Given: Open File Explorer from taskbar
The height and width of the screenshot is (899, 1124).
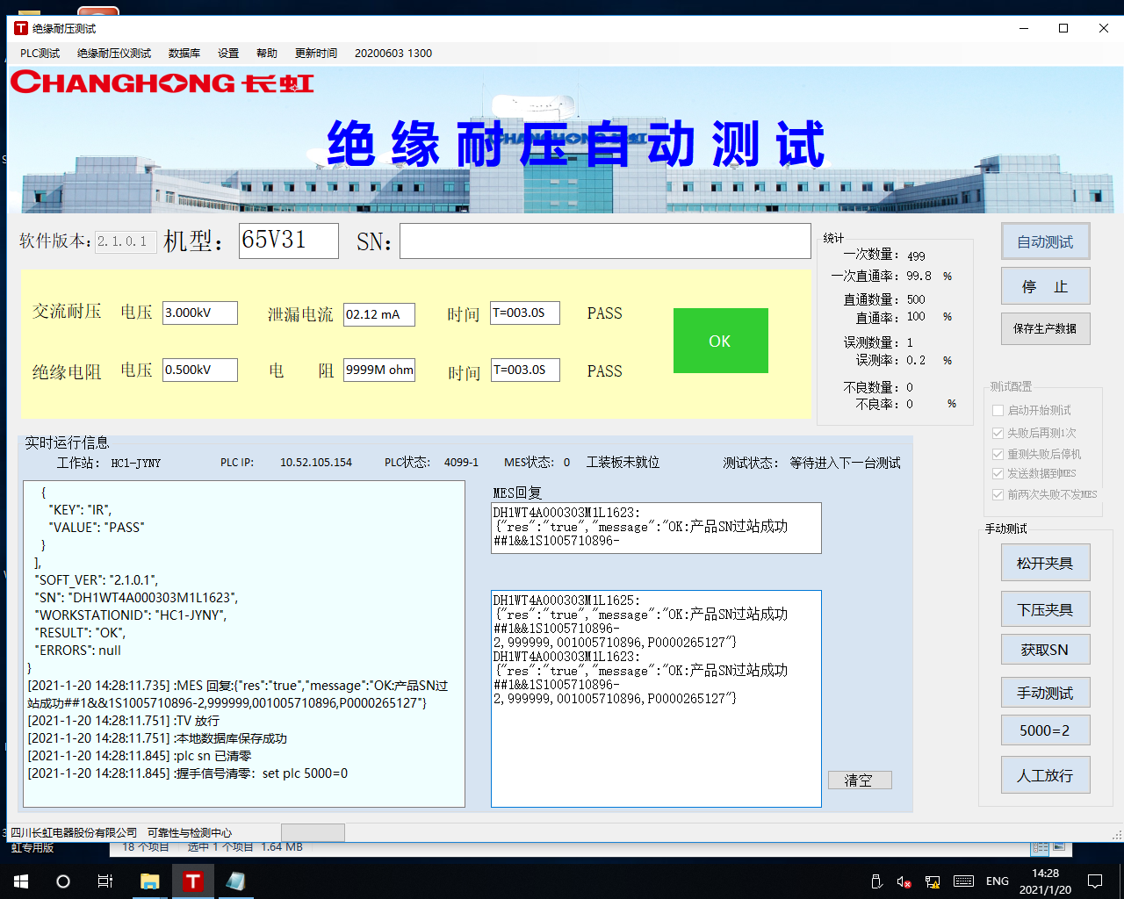Looking at the screenshot, I should [x=149, y=881].
